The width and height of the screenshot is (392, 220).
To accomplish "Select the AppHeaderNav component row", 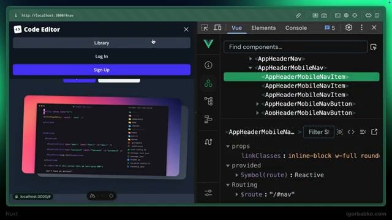I will 280,59.
